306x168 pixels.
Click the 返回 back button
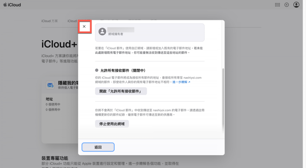click(x=98, y=147)
